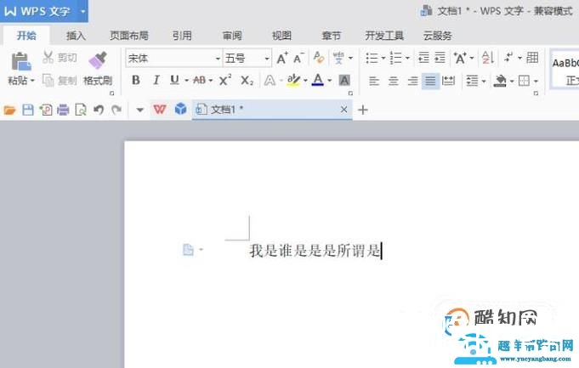Open the font size dropdown 五号
The width and height of the screenshot is (579, 368).
(x=267, y=59)
